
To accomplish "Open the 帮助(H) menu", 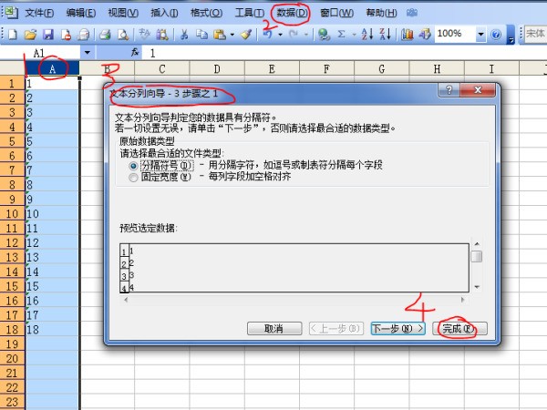I will click(381, 13).
